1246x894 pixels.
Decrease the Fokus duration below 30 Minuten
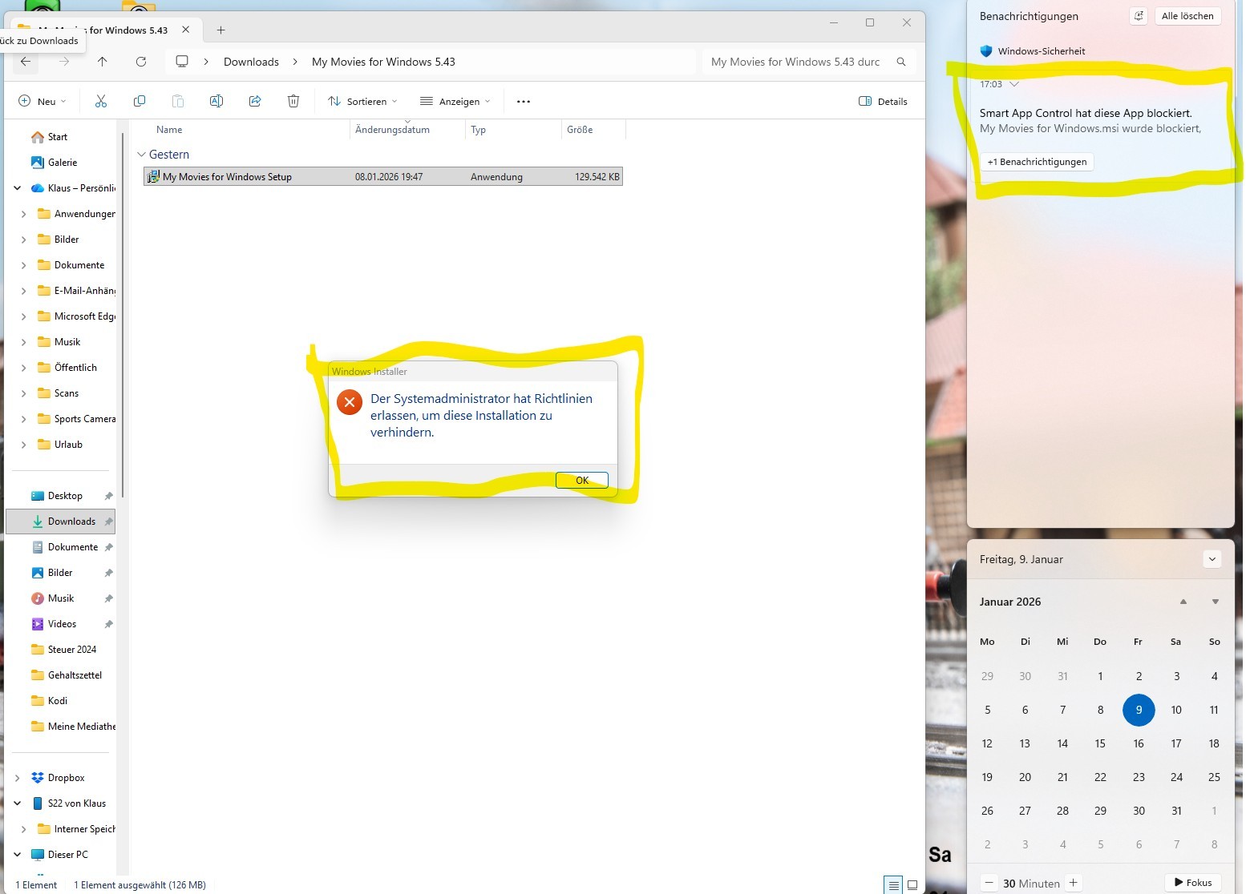click(x=990, y=883)
